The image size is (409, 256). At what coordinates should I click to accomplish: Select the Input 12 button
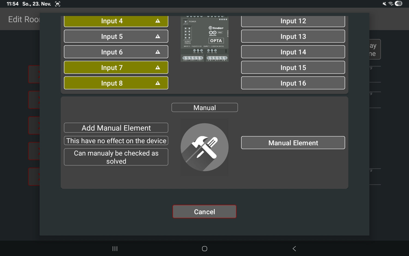pyautogui.click(x=293, y=21)
